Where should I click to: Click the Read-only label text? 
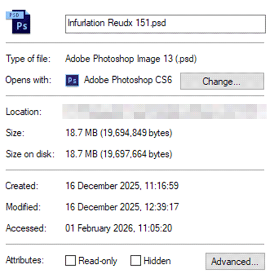click(x=98, y=261)
